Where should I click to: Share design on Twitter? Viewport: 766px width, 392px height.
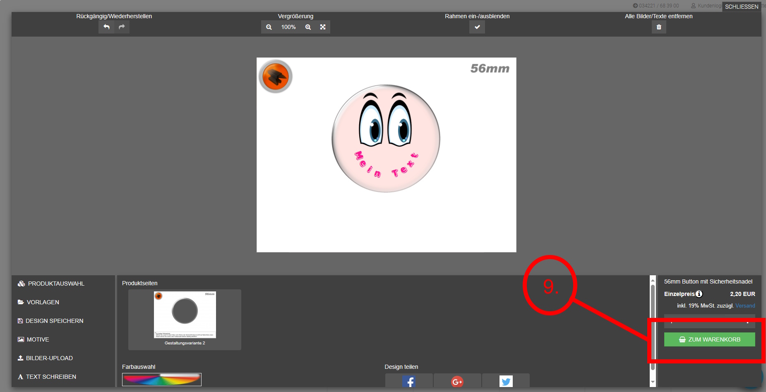pyautogui.click(x=506, y=381)
